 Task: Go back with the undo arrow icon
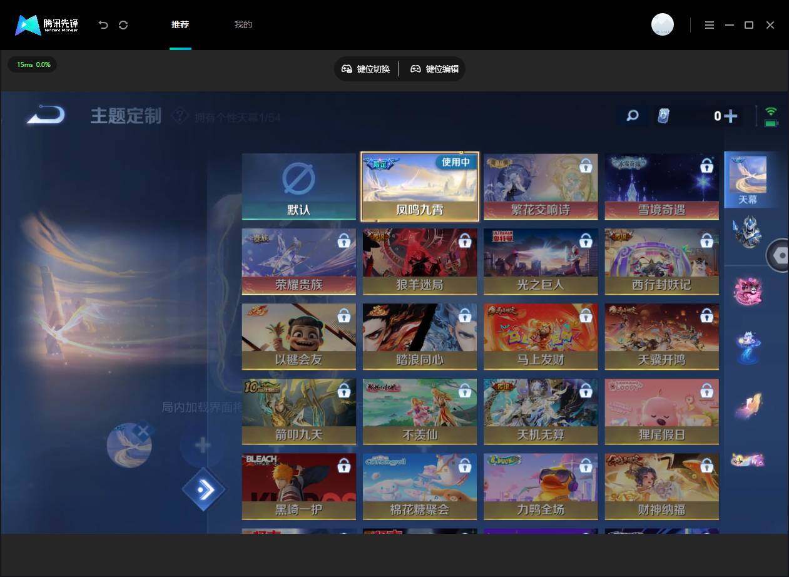103,25
